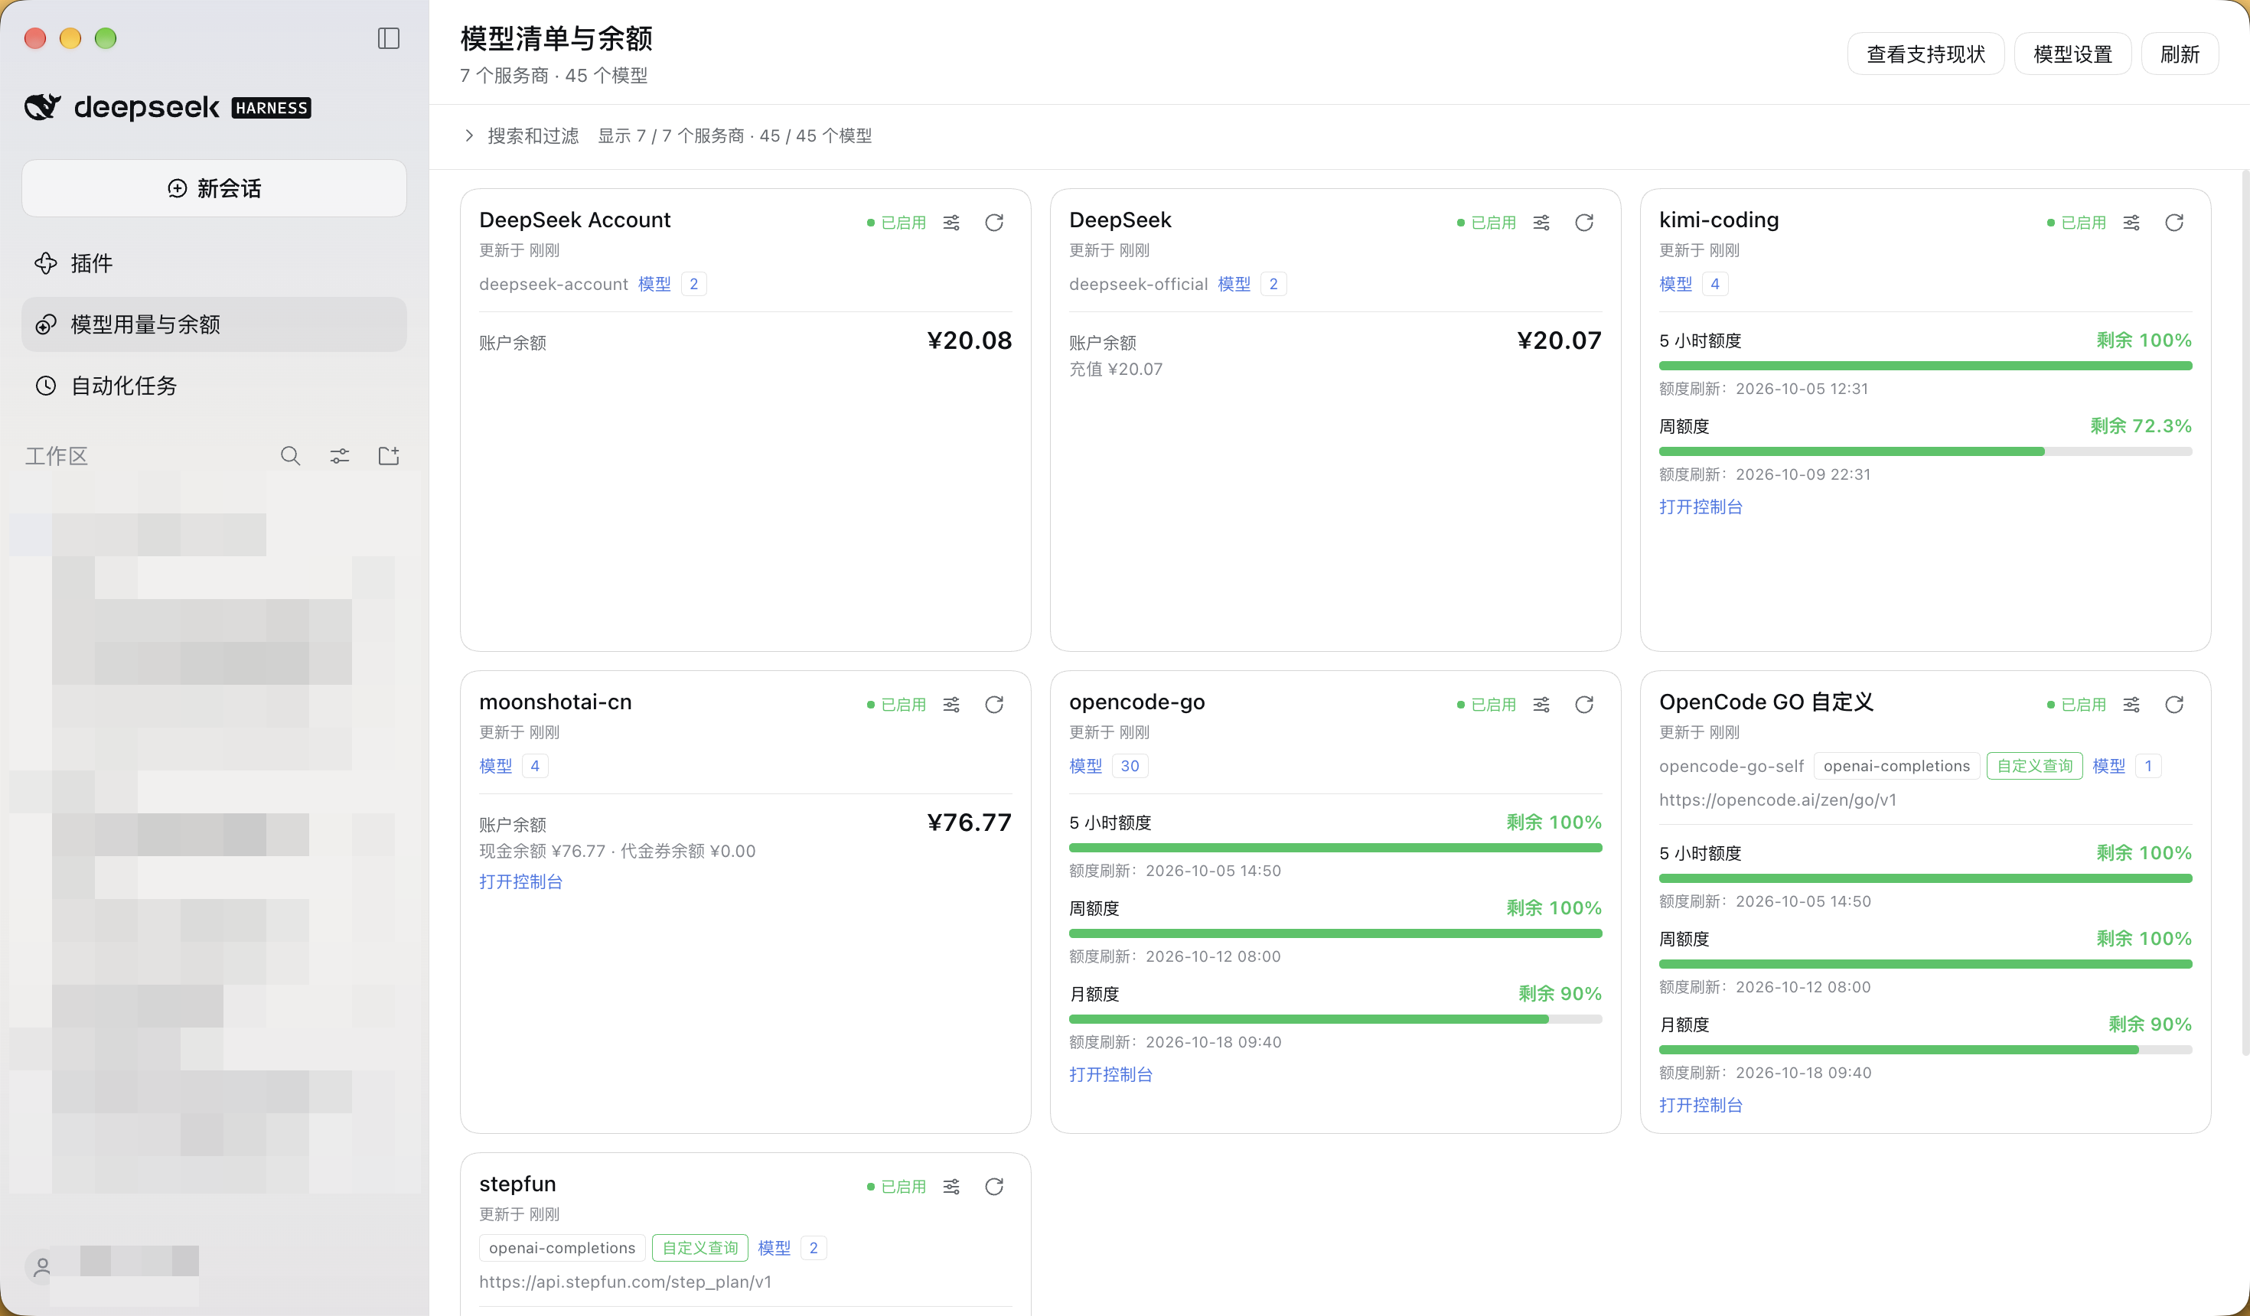Open the 插件 page

[214, 263]
